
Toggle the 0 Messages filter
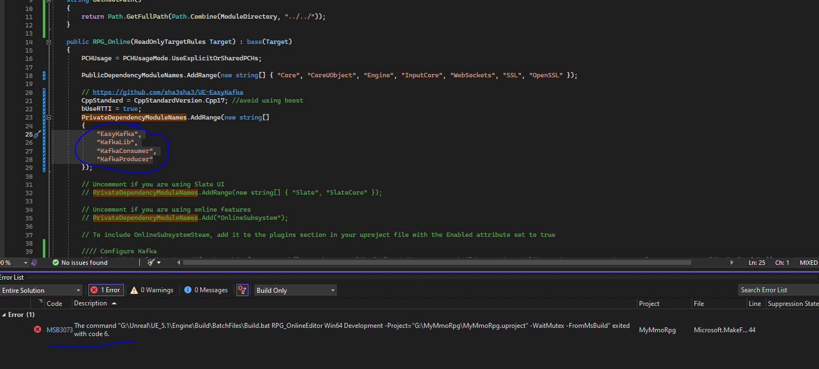(205, 290)
